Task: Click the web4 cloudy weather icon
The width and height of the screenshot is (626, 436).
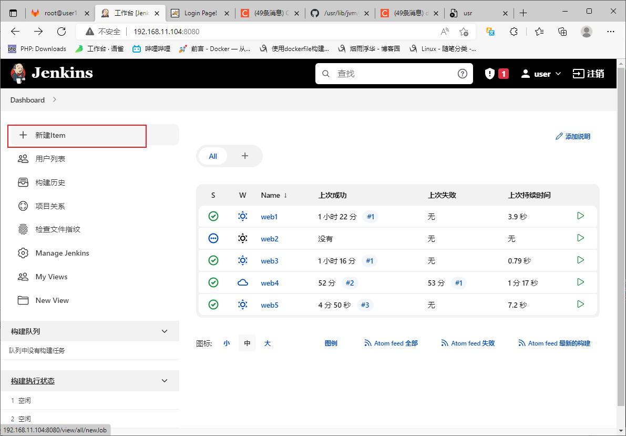Action: [x=243, y=282]
